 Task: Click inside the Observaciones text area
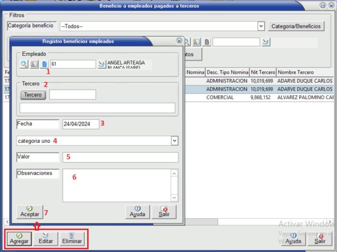(x=116, y=185)
